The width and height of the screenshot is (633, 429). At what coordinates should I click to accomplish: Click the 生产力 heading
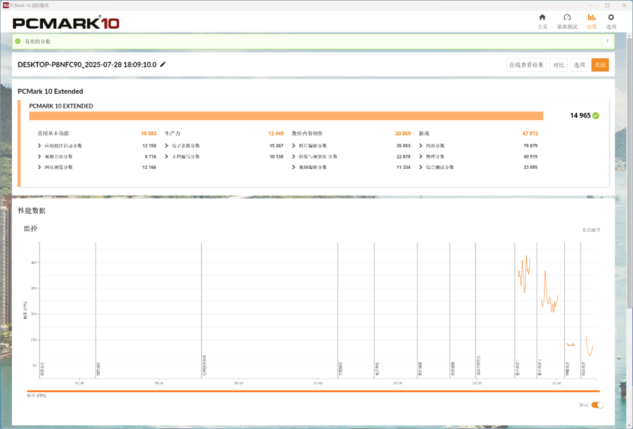click(x=172, y=133)
